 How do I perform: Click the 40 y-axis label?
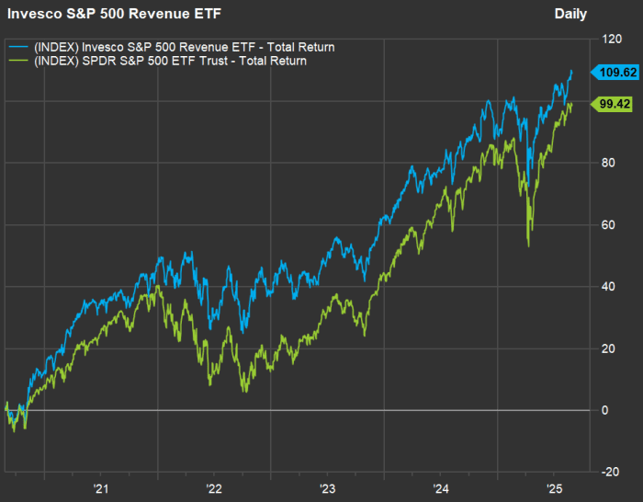click(x=608, y=287)
